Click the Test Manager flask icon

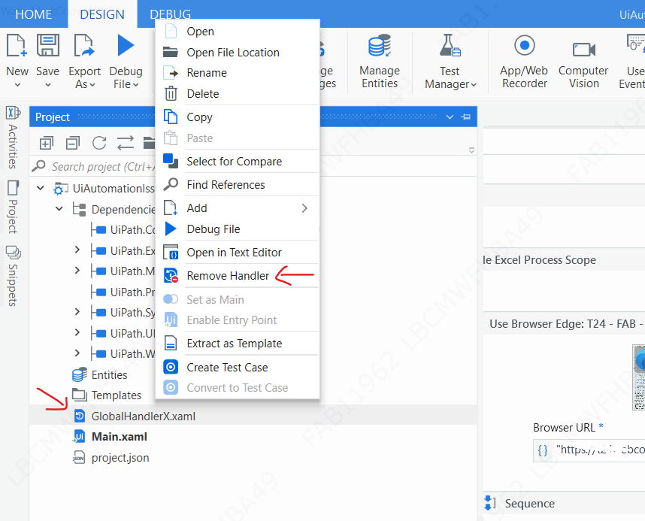(450, 45)
